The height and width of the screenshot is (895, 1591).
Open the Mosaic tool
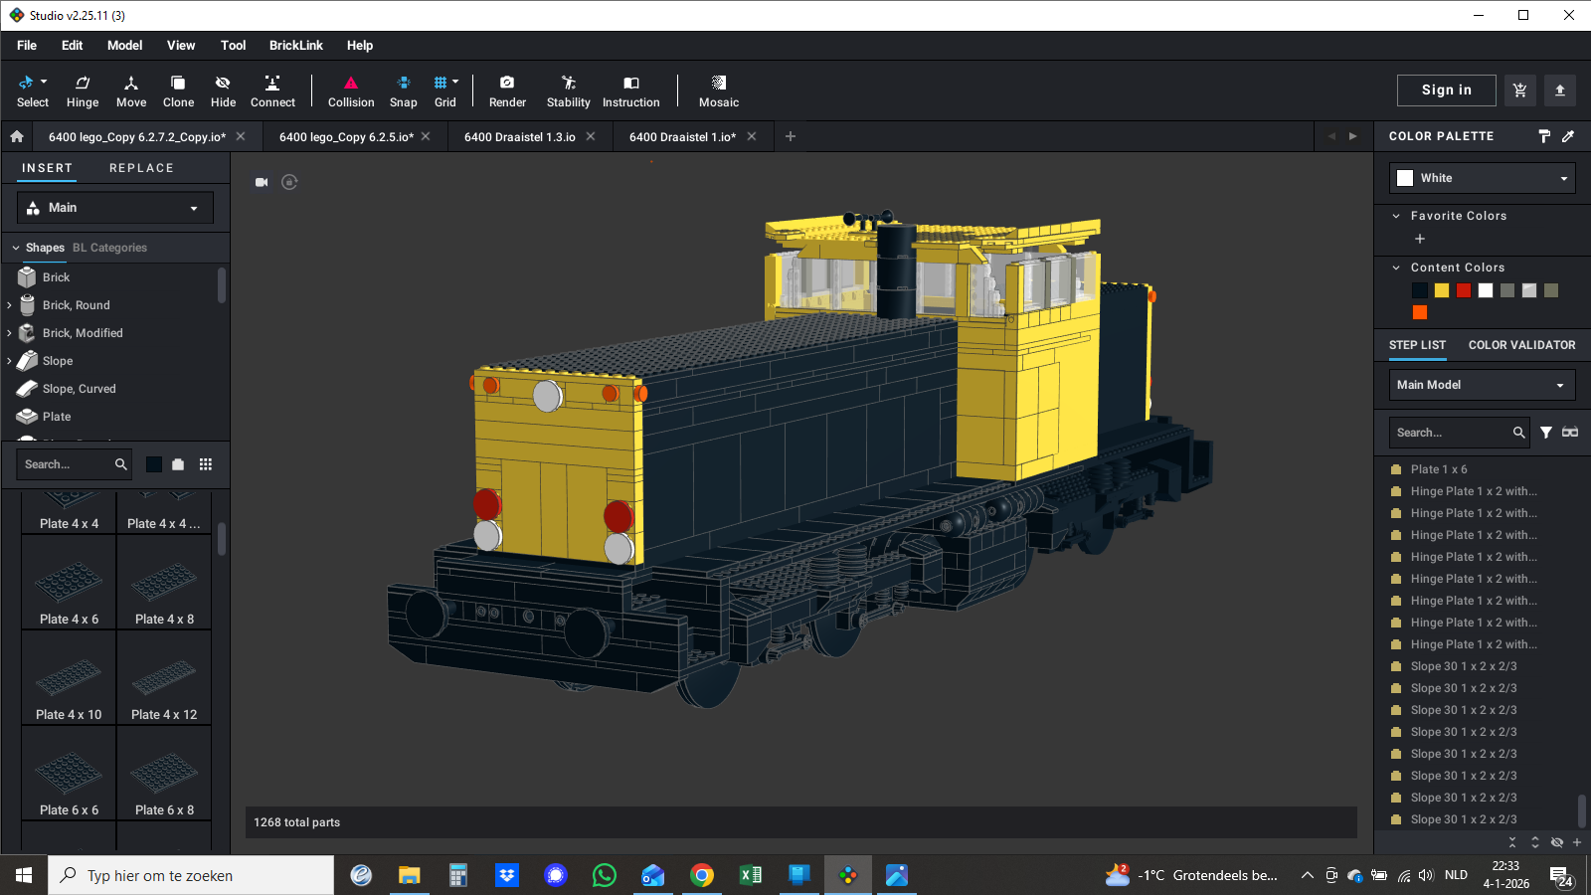tap(718, 90)
